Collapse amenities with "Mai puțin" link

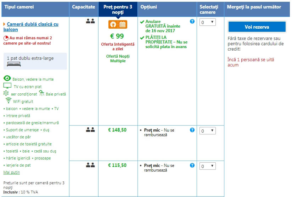(11, 172)
